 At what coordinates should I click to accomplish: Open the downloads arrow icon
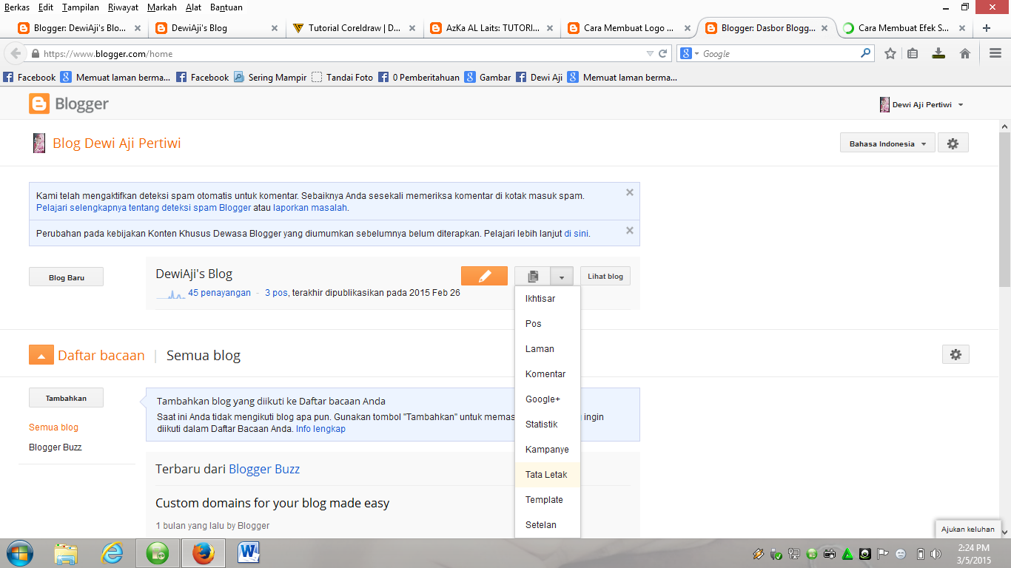point(938,54)
